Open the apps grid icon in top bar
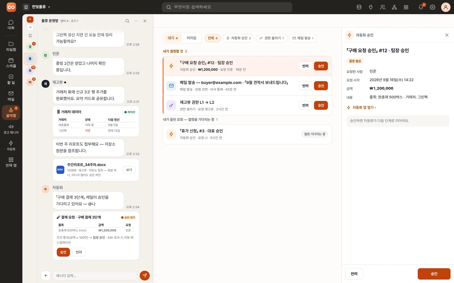Screen dimensions: 454x283 coord(406,7)
